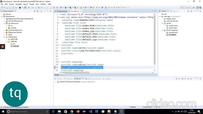Image resolution: width=203 pixels, height=114 pixels.
Task: Open the Source menu
Action: [11, 4]
